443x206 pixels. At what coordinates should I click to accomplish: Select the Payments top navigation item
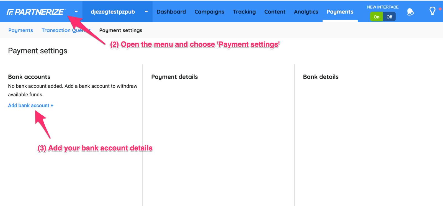pyautogui.click(x=340, y=12)
